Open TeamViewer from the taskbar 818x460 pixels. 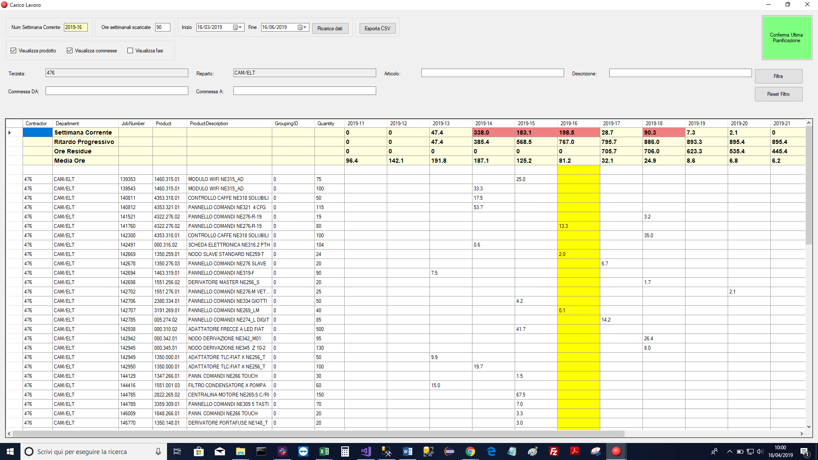tap(303, 451)
